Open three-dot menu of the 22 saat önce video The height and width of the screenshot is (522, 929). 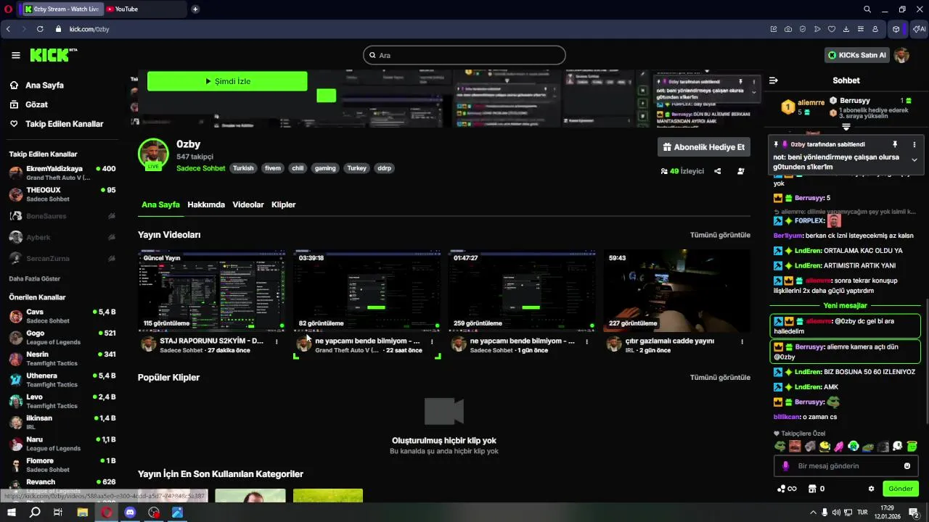432,341
